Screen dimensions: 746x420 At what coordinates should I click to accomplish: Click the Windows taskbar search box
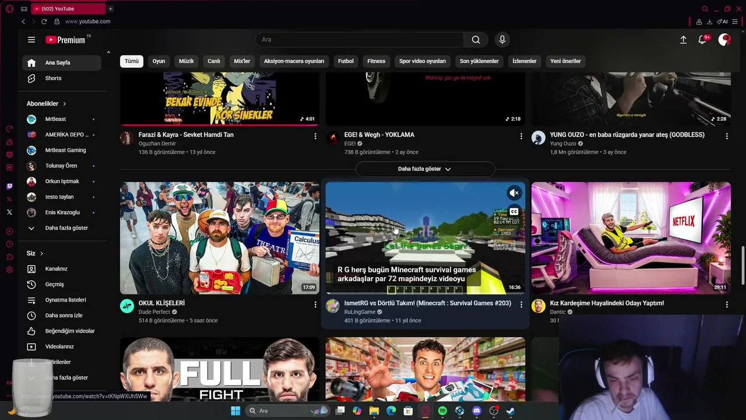coord(286,411)
